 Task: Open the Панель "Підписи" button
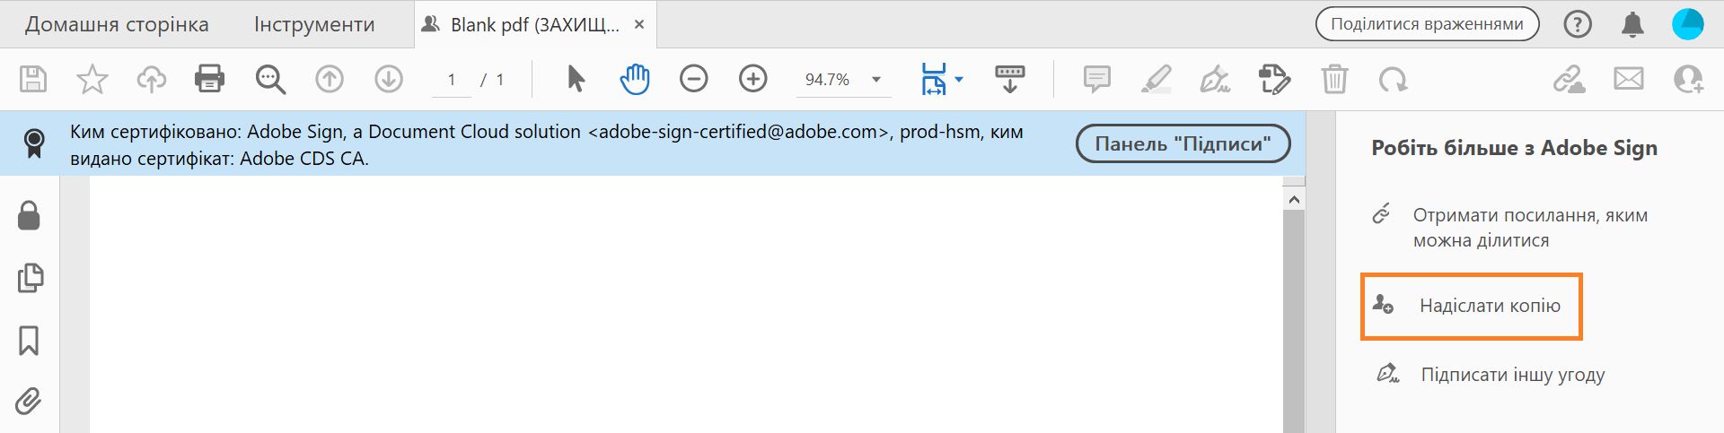tap(1183, 144)
